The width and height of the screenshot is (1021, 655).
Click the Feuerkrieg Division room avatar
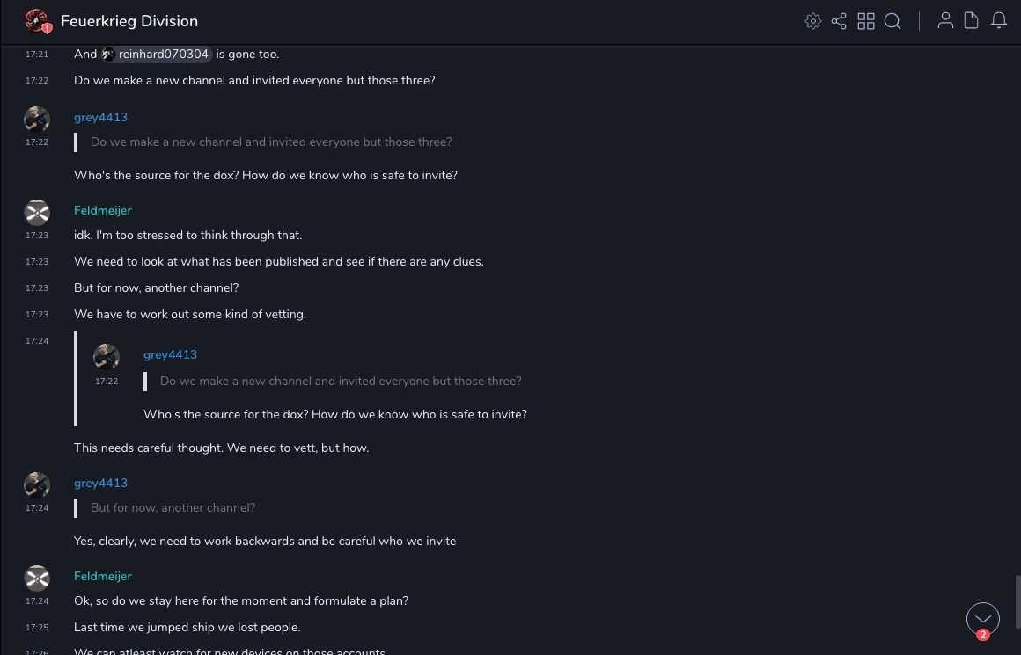pos(37,21)
